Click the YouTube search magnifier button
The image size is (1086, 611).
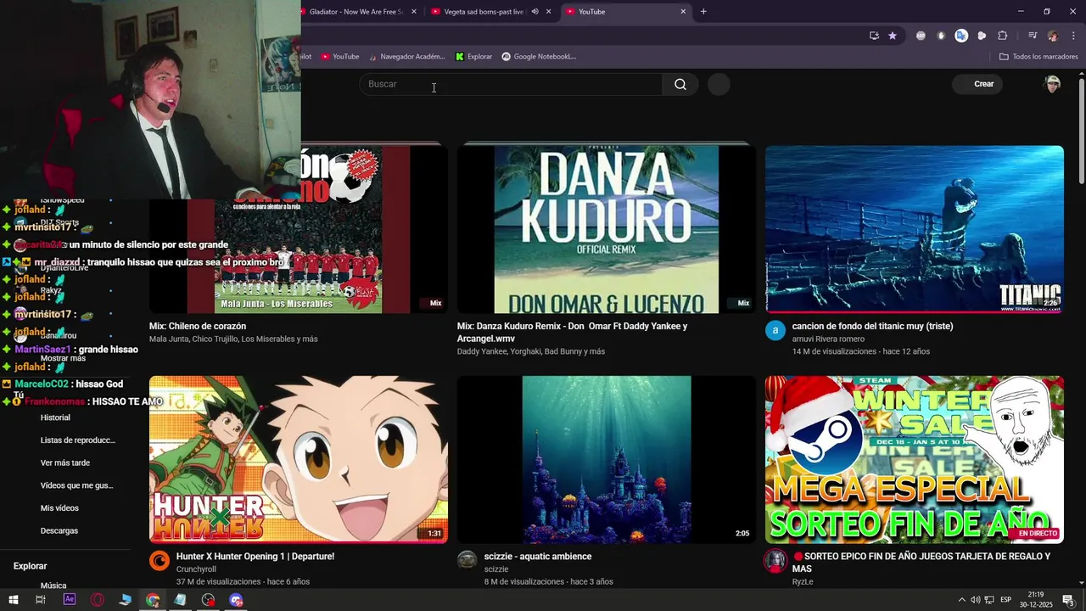[x=680, y=84]
